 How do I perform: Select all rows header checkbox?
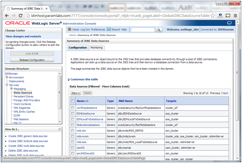pyautogui.click(x=73, y=101)
